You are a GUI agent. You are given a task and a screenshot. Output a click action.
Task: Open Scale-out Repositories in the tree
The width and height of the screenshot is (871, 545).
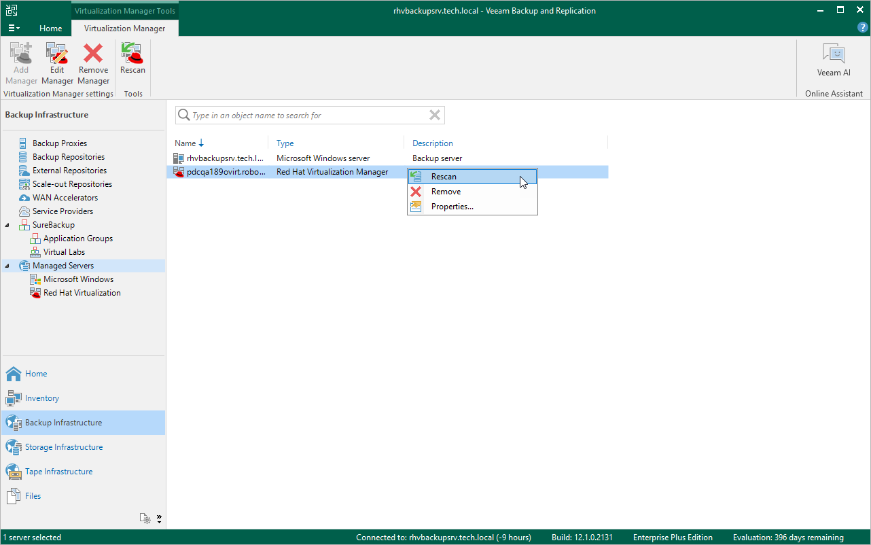(72, 184)
